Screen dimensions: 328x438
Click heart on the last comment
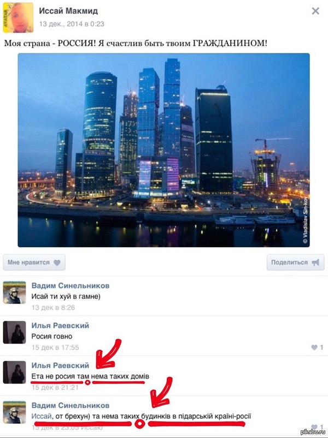click(x=314, y=427)
